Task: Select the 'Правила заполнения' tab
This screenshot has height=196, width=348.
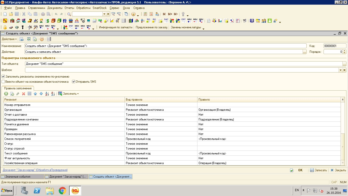Action: click(18, 88)
